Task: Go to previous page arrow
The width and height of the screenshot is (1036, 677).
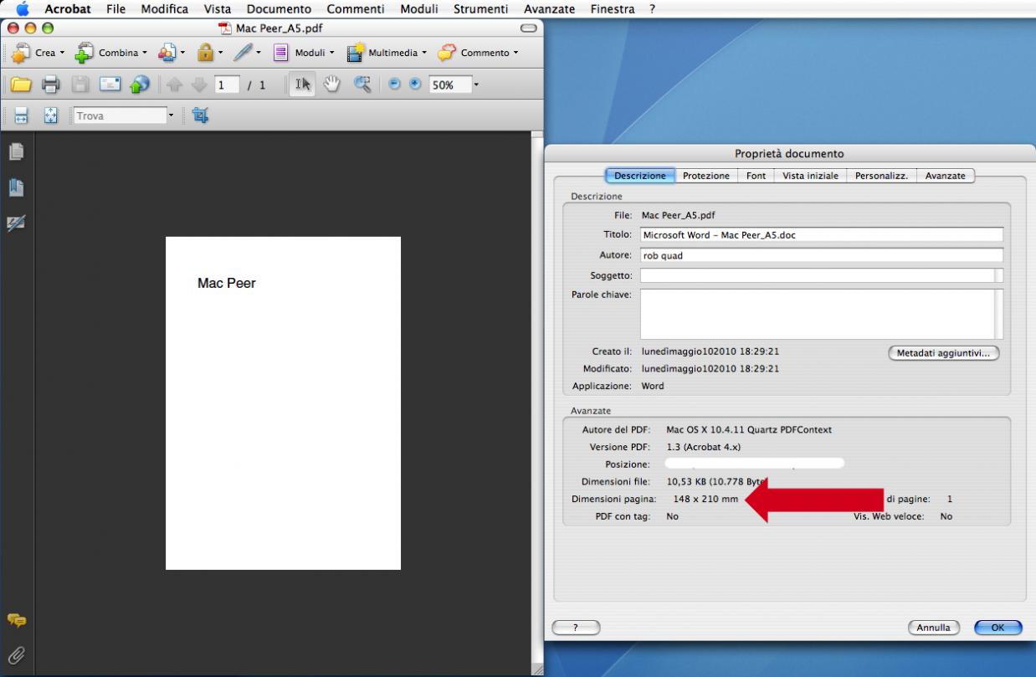Action: coord(174,85)
